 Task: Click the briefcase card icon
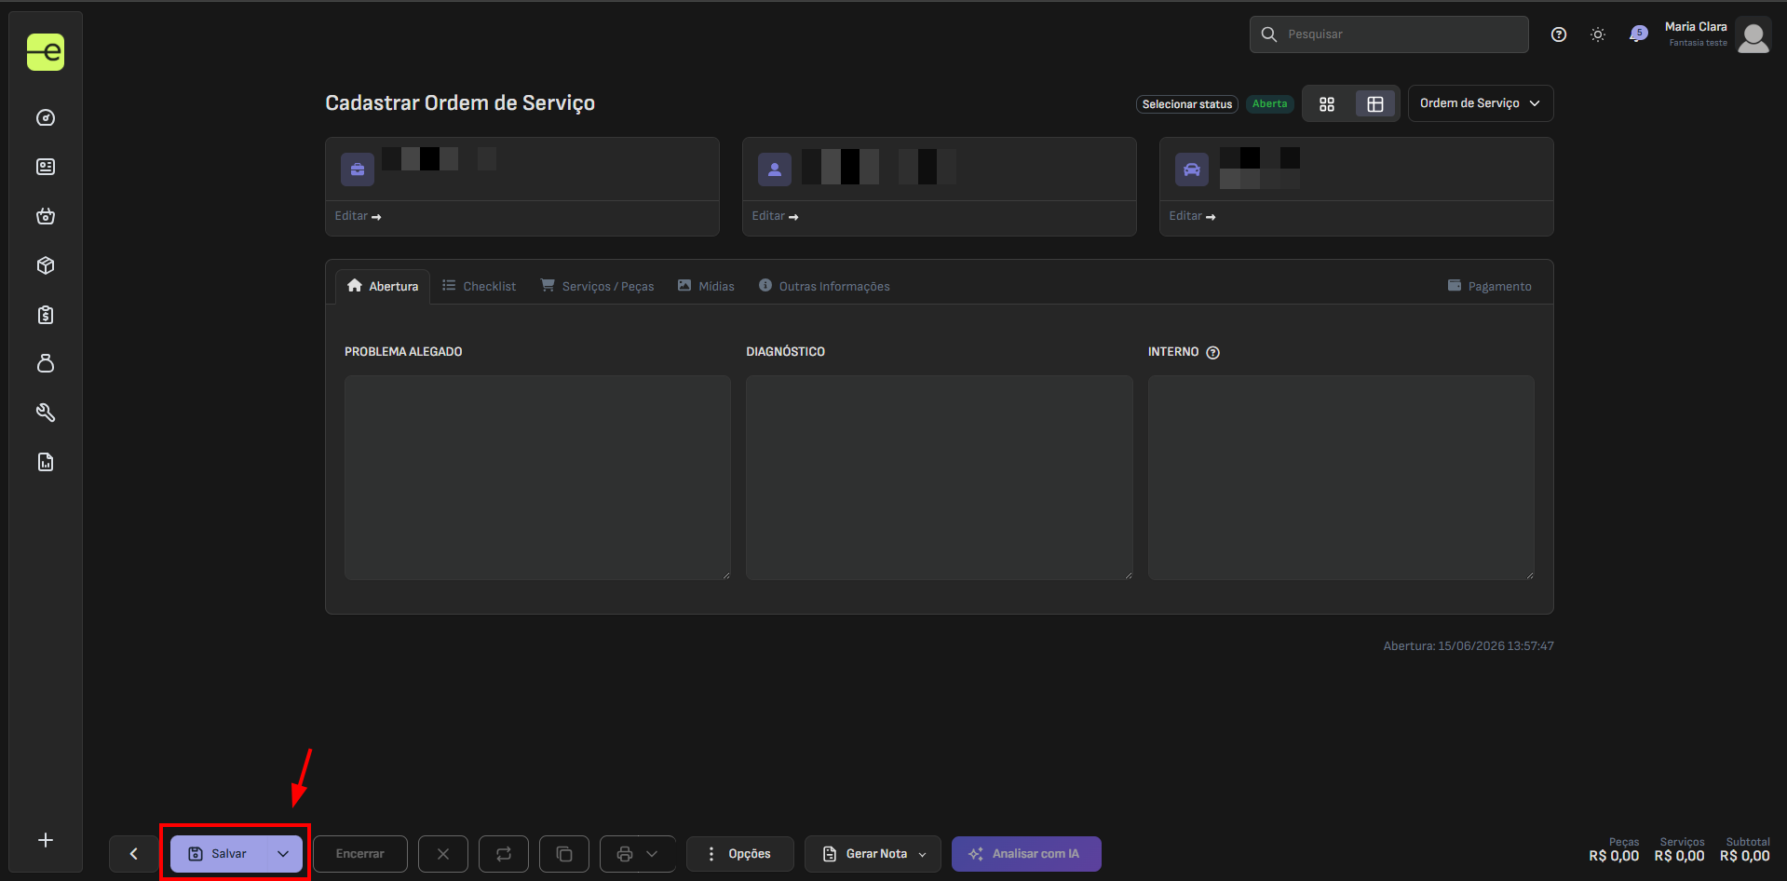tap(358, 169)
